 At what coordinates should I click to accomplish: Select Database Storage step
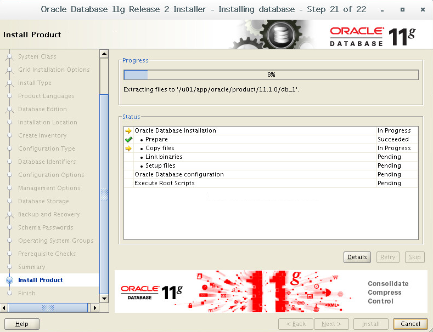[43, 201]
